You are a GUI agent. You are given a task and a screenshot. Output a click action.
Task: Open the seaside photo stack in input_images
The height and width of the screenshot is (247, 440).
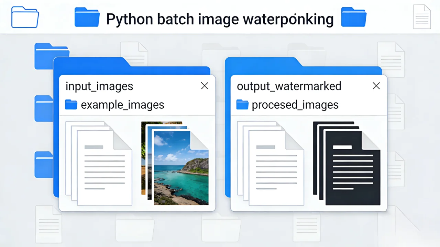click(x=175, y=163)
